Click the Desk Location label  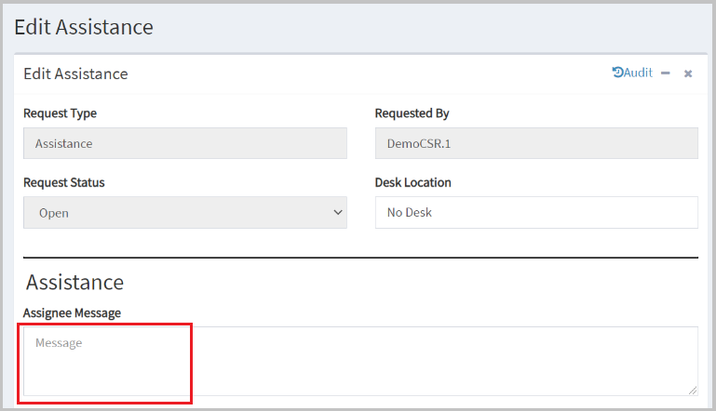point(412,182)
